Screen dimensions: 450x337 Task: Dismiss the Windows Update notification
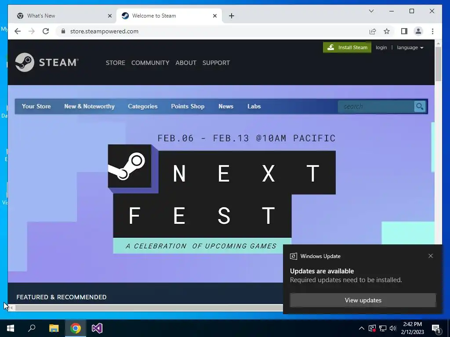point(431,256)
